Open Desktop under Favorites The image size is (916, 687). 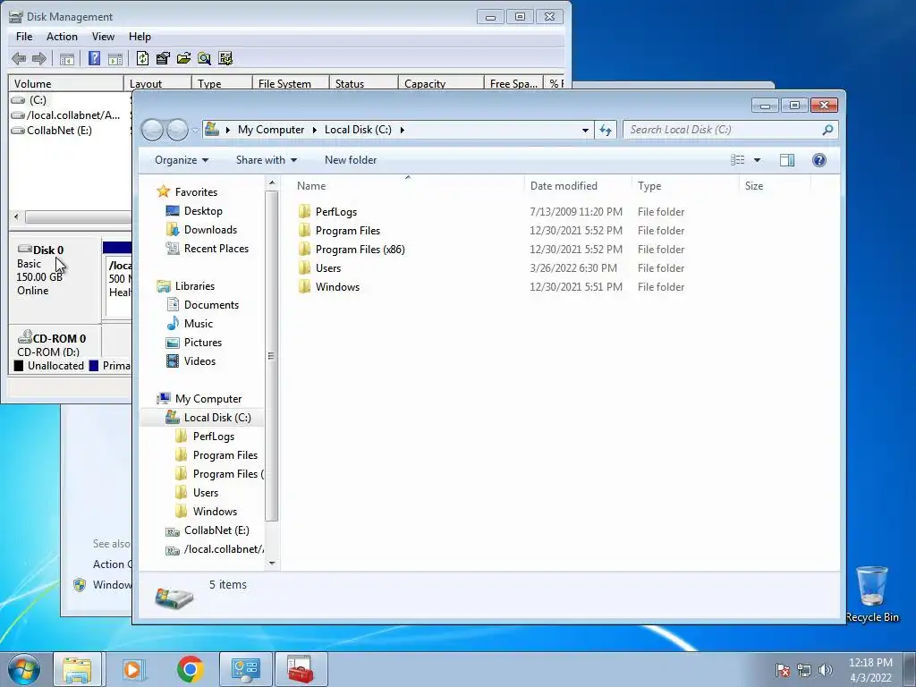pos(203,211)
